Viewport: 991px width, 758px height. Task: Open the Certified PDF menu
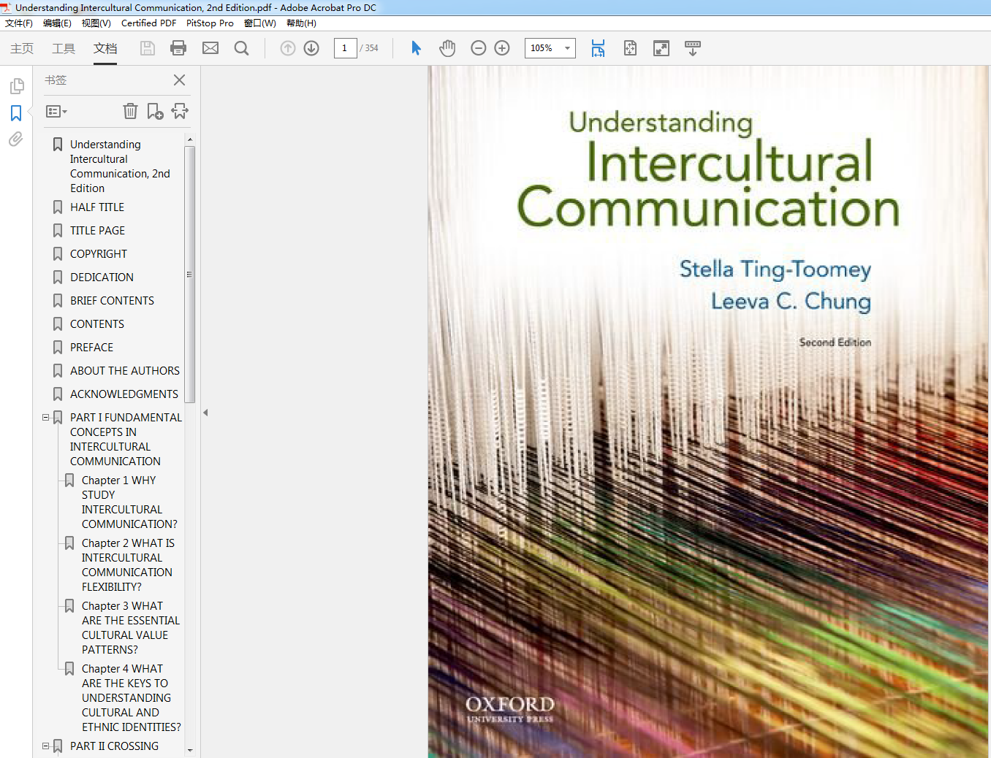[148, 23]
